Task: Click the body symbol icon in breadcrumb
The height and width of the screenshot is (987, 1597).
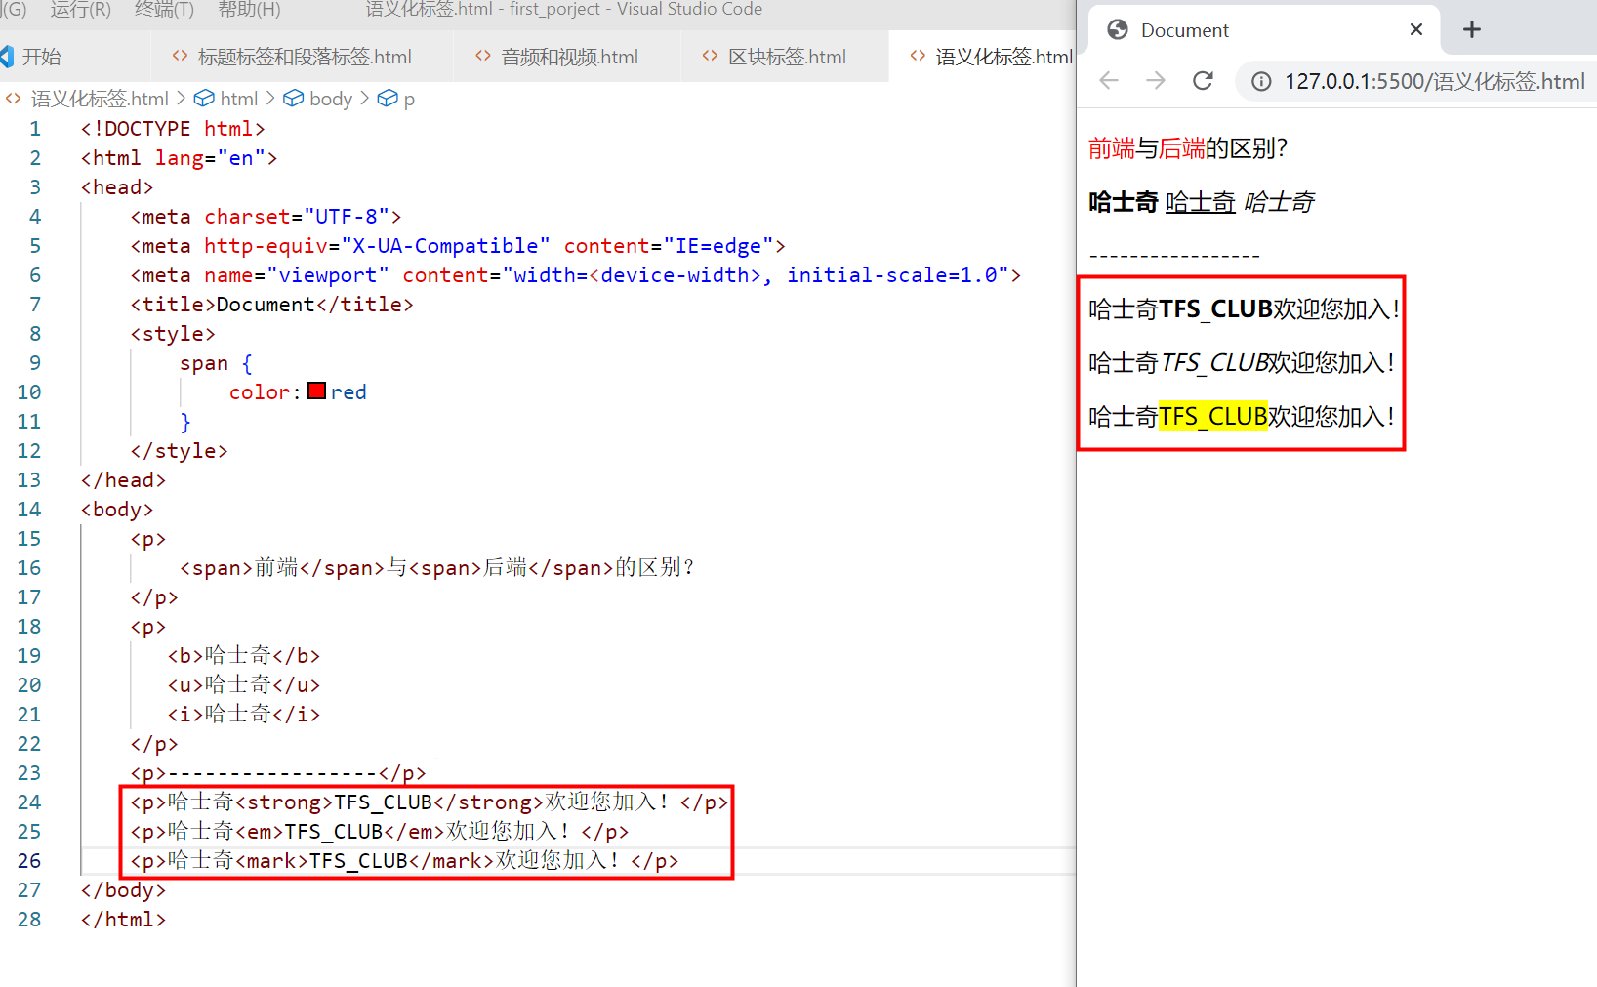Action: 293,98
